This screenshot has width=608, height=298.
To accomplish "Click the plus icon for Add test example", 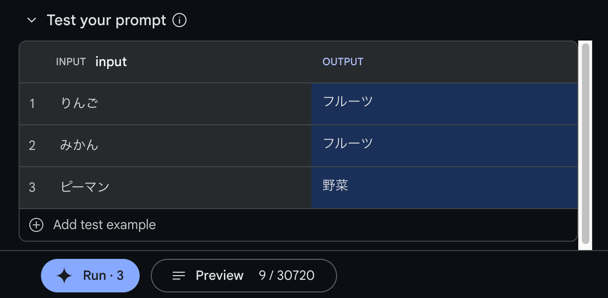I will coord(36,225).
